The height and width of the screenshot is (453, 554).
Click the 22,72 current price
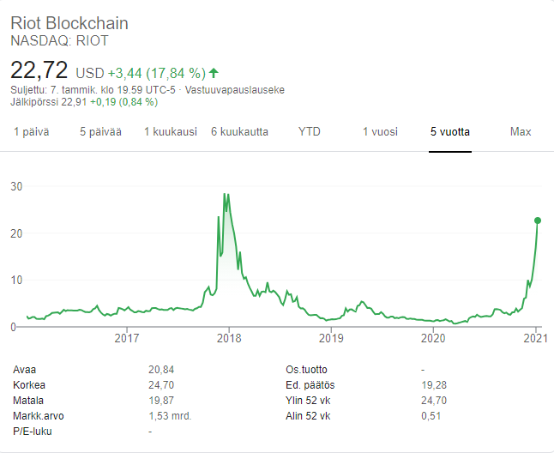[x=39, y=69]
